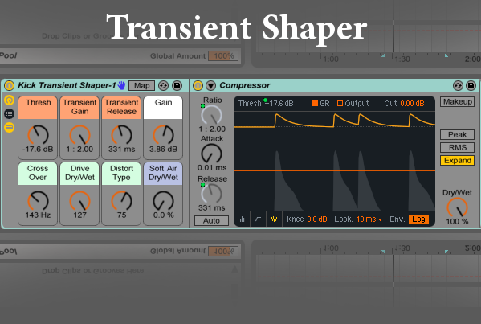Switch to transfer curve view icon
Image resolution: width=481 pixels, height=324 pixels.
259,219
